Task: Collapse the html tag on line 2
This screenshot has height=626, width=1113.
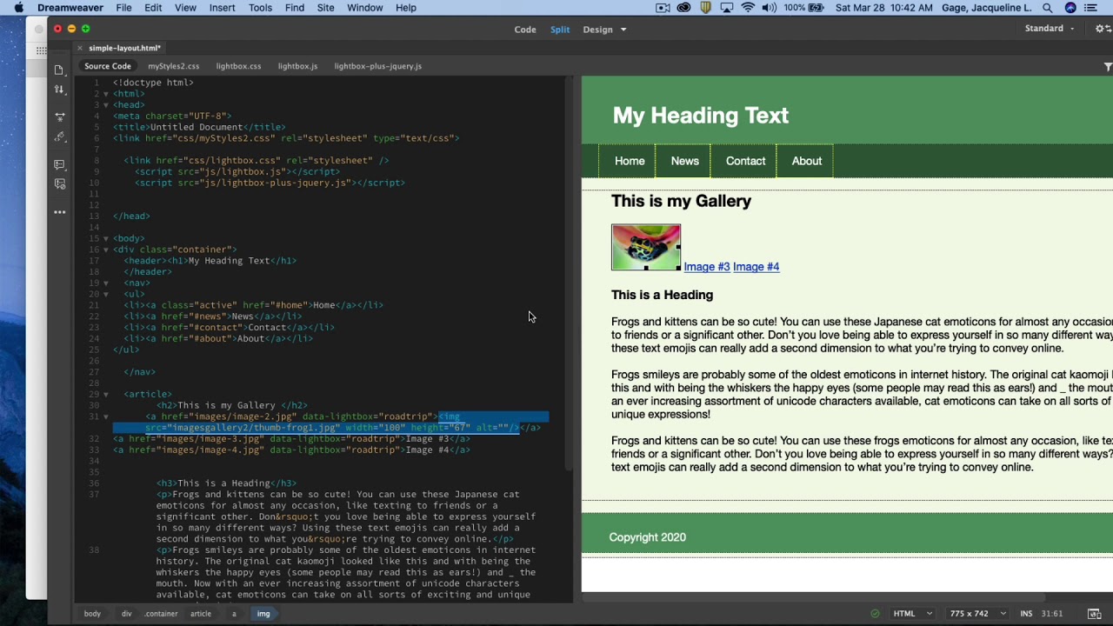Action: tap(106, 94)
